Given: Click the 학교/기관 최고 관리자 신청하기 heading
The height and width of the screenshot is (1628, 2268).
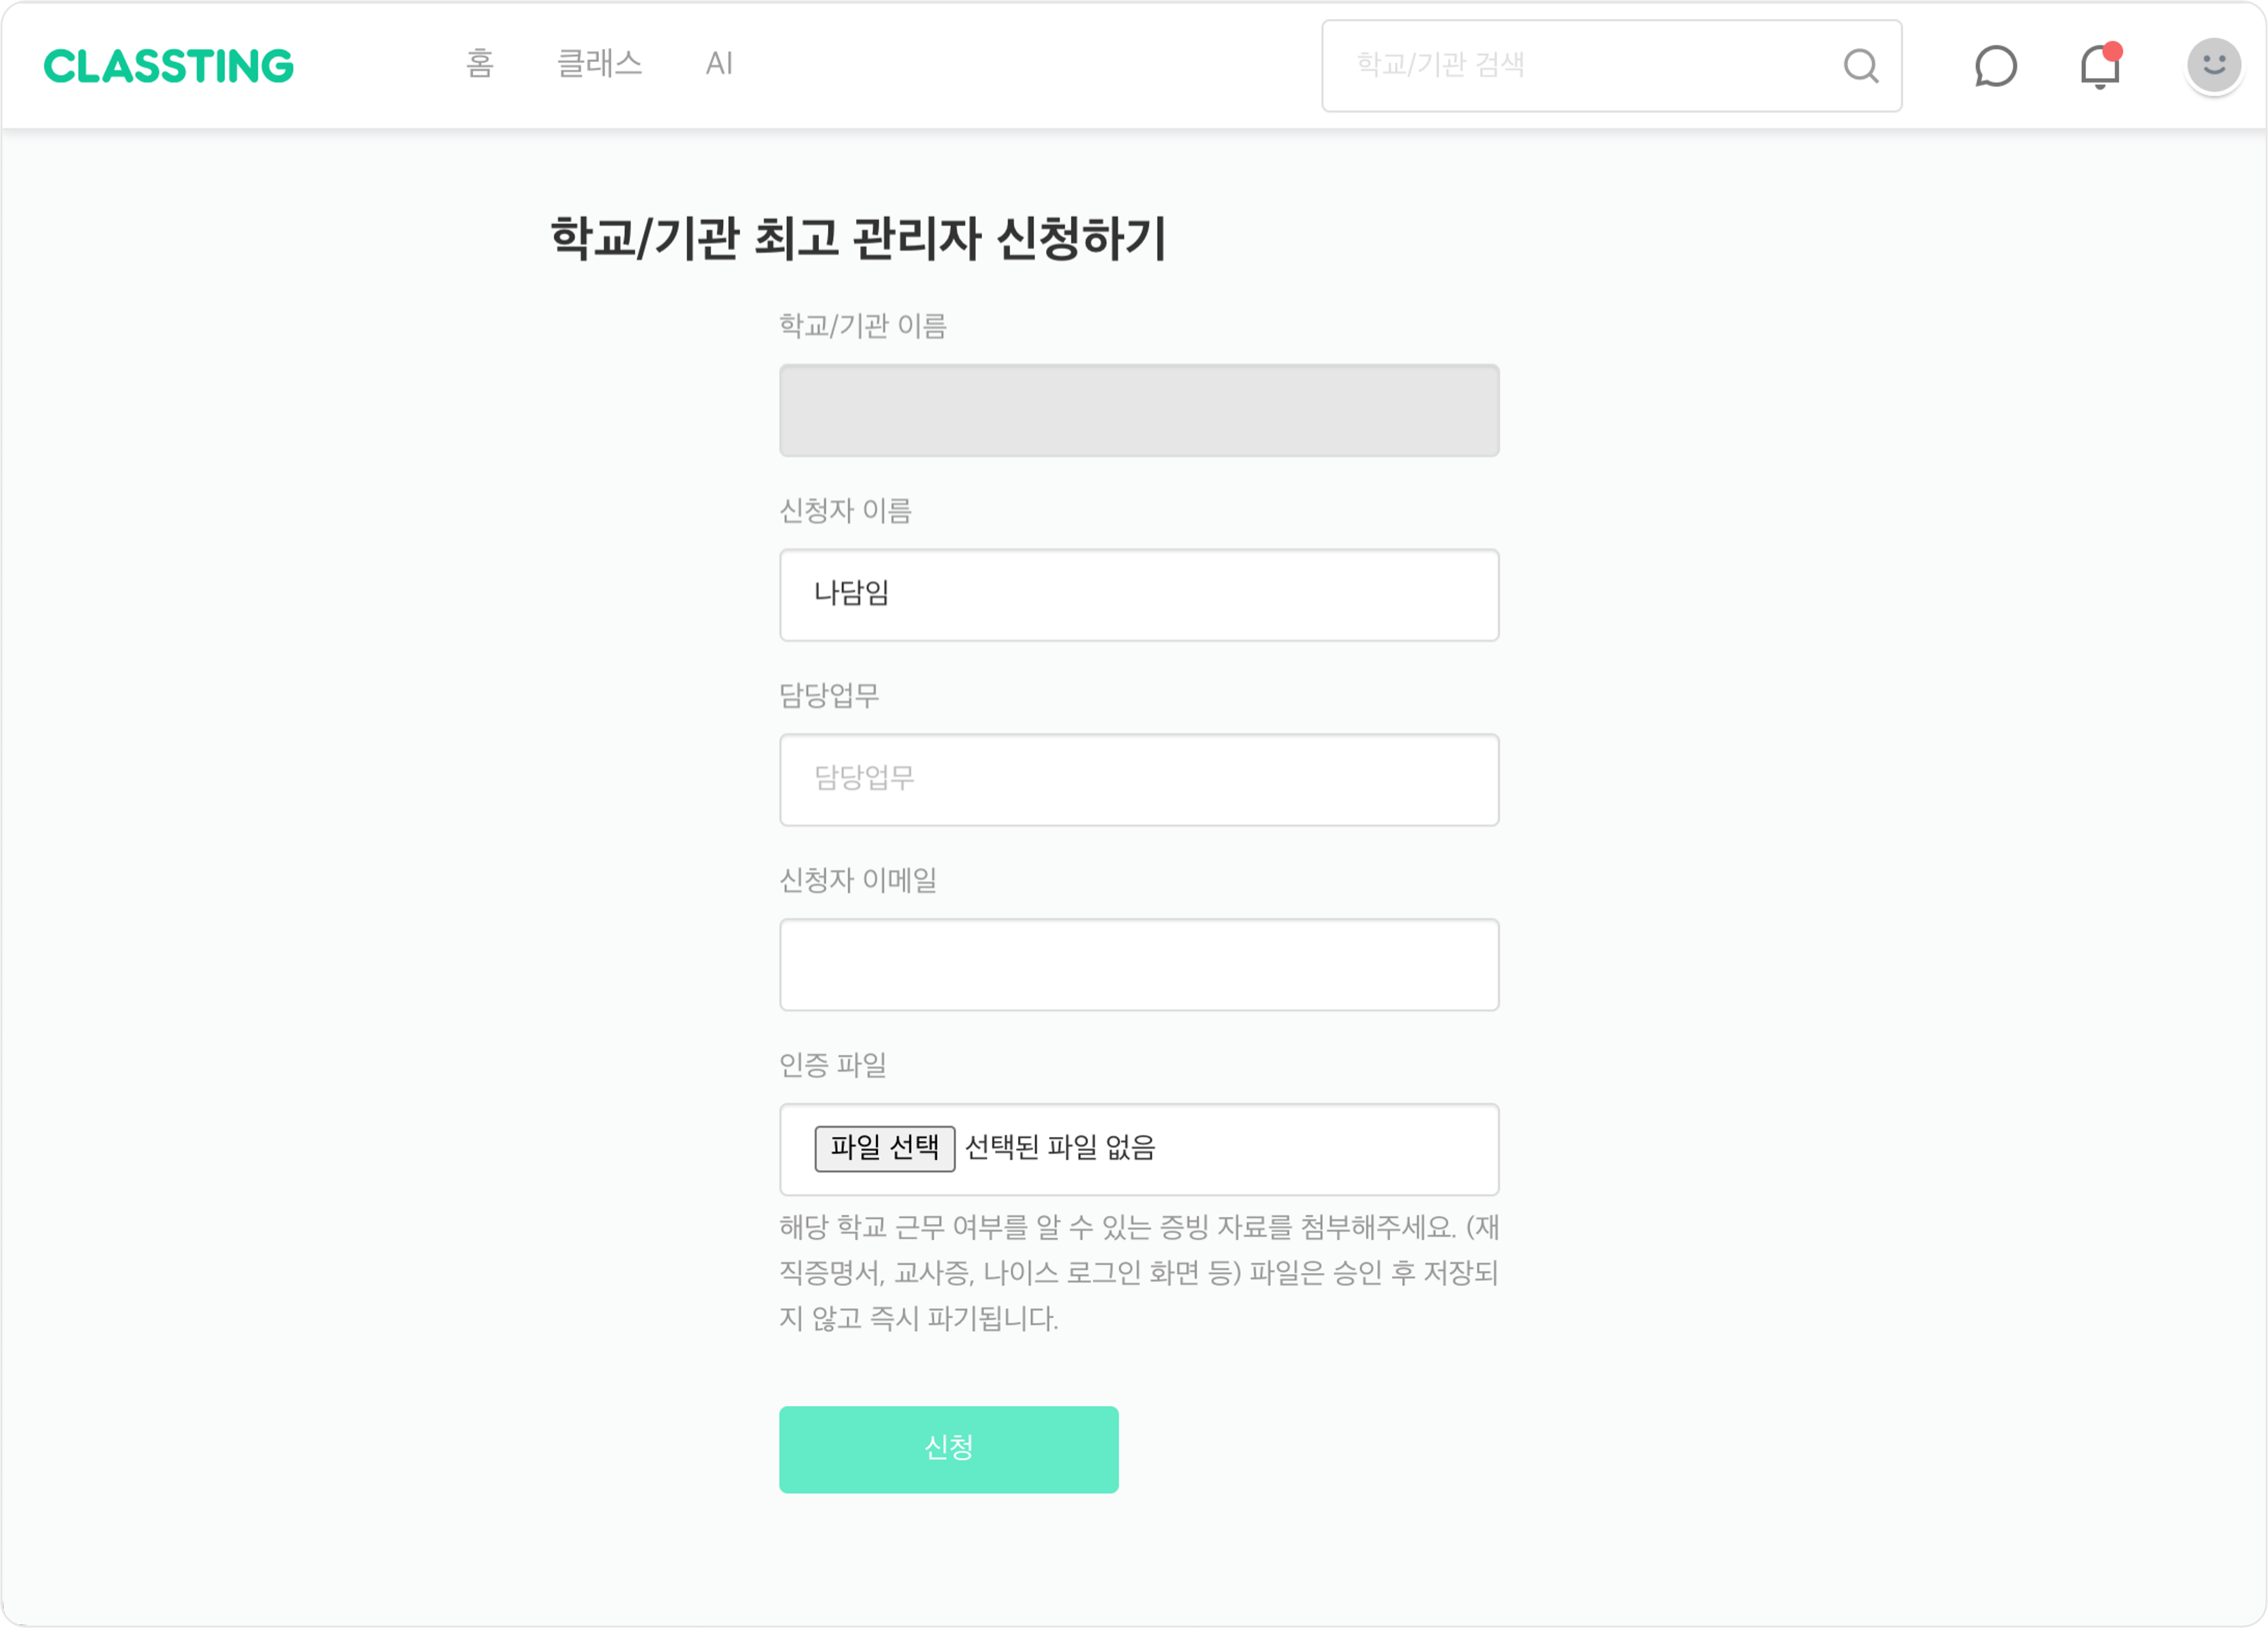Looking at the screenshot, I should point(859,238).
